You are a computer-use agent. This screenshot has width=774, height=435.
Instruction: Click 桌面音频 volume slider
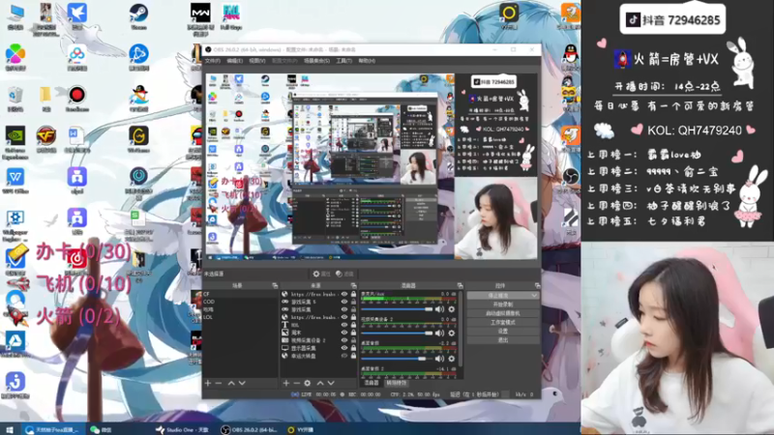(397, 359)
